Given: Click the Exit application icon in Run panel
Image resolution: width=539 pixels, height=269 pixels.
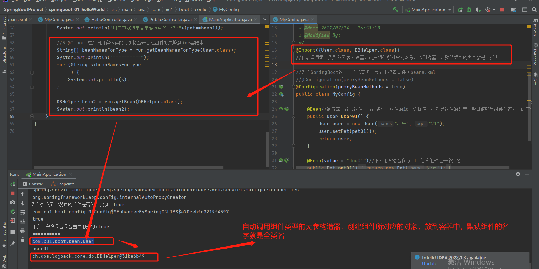Looking at the screenshot, I should [x=13, y=220].
